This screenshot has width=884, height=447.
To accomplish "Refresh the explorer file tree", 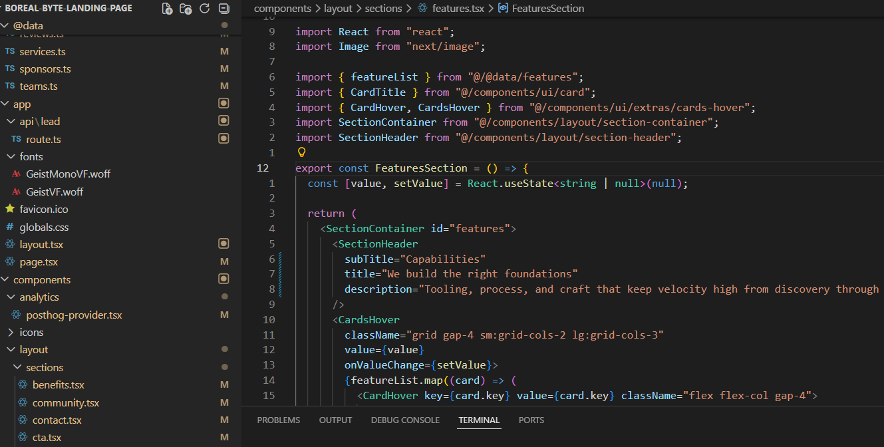I will pos(205,9).
